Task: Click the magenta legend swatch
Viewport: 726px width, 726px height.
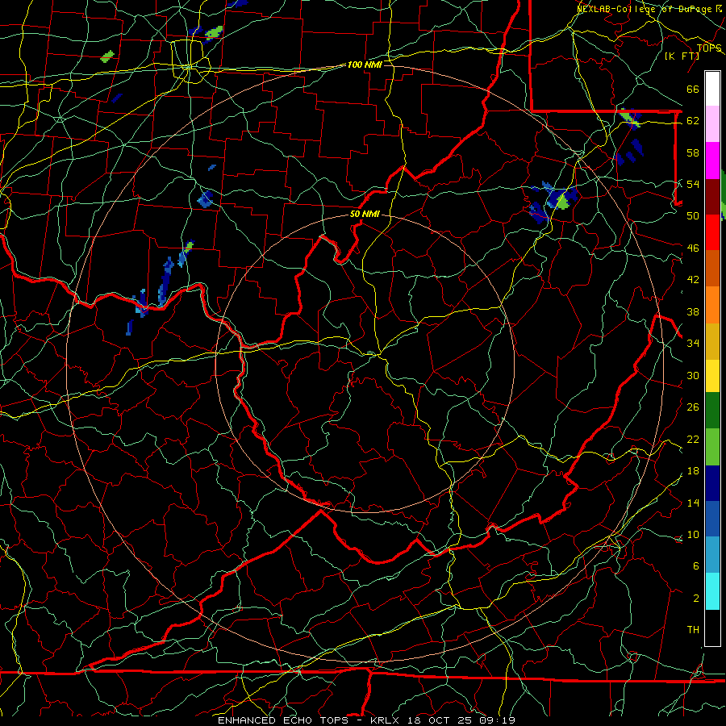Action: click(712, 161)
